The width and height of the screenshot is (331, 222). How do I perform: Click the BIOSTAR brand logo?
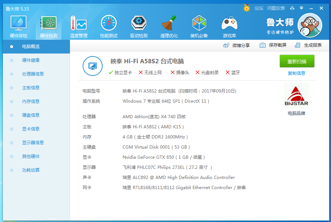point(297,96)
